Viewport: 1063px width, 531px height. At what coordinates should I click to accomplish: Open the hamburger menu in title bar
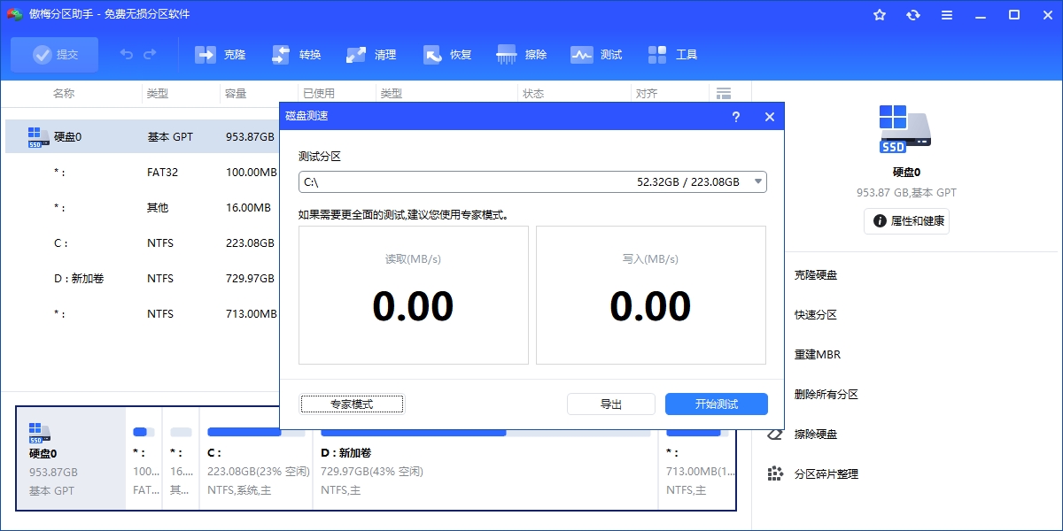947,15
